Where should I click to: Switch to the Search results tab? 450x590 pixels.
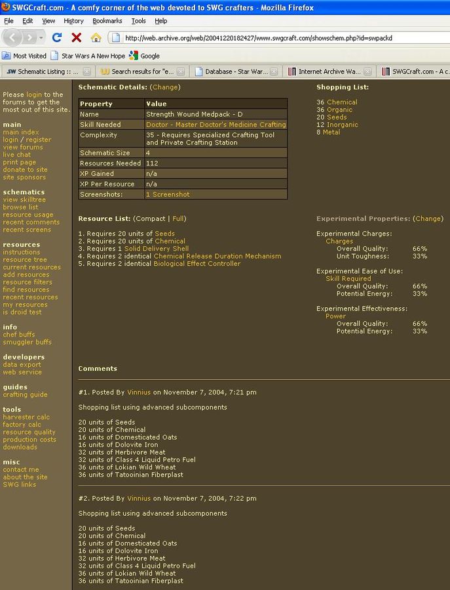(140, 72)
